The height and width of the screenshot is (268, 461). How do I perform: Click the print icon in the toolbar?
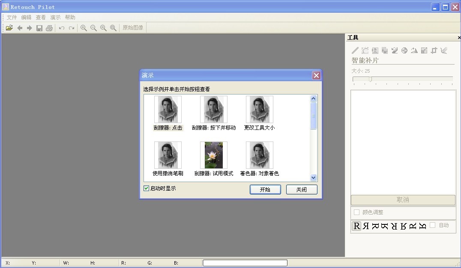pos(49,27)
